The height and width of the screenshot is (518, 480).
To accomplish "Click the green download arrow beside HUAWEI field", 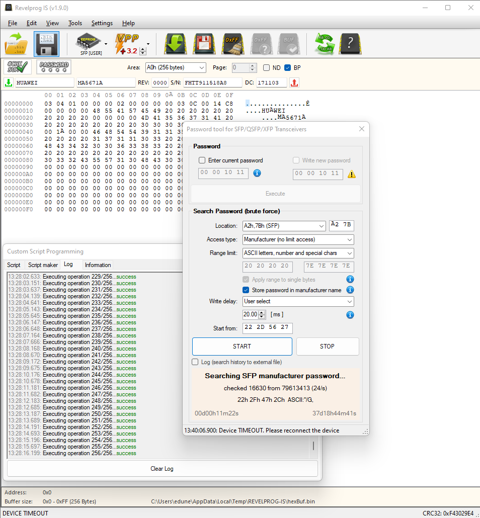I will point(9,82).
